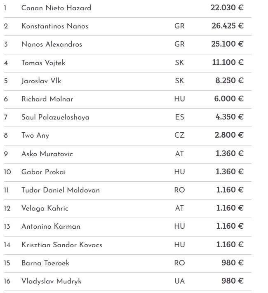The image size is (268, 293).
Task: Select Gabor Prokai in the ranking
Action: [43, 172]
